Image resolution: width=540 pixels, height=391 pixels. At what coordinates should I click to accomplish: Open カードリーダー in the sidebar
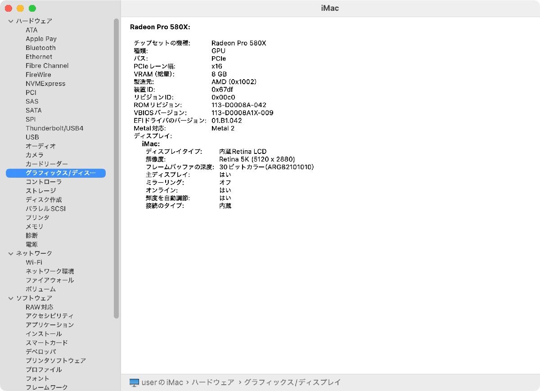tap(47, 164)
